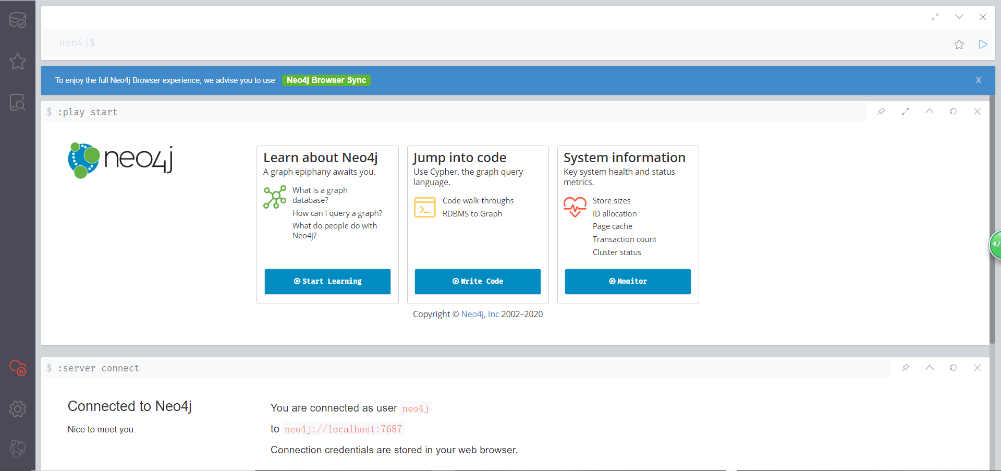
Task: Click the neo4j username code label
Action: tap(416, 408)
